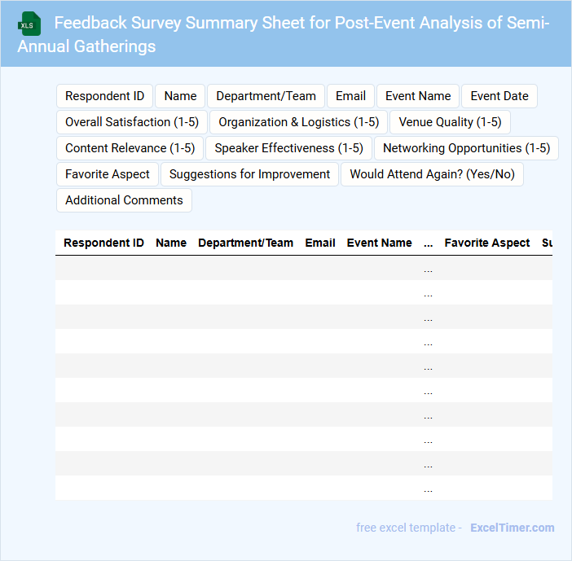Click Suggestions for Improvement tag

(x=249, y=174)
